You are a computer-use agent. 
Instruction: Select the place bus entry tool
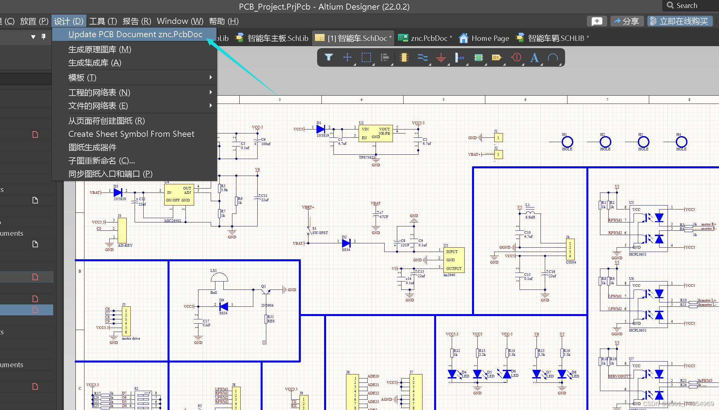(460, 58)
